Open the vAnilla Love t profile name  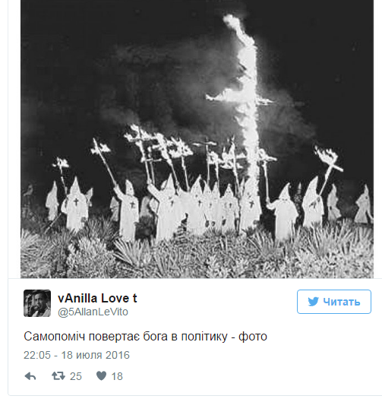[x=97, y=298]
